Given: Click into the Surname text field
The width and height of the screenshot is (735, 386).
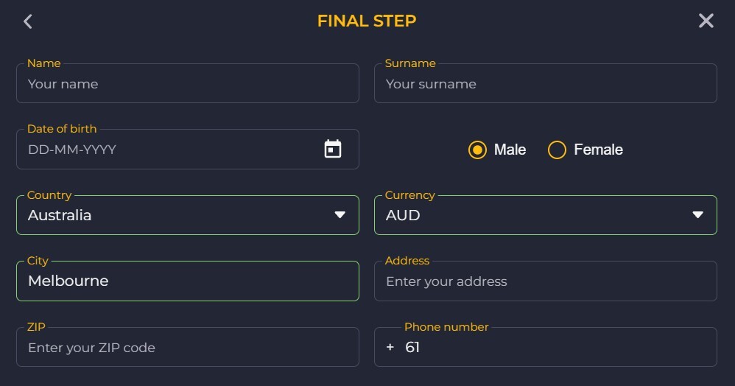Looking at the screenshot, I should (x=545, y=84).
